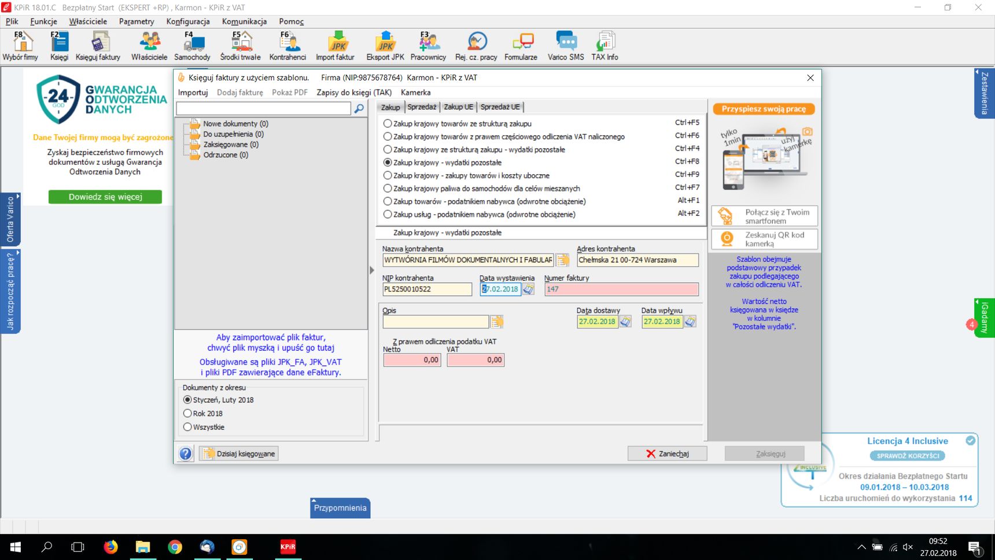Click the magnifier search icon in the dialog
995x560 pixels.
coord(359,108)
